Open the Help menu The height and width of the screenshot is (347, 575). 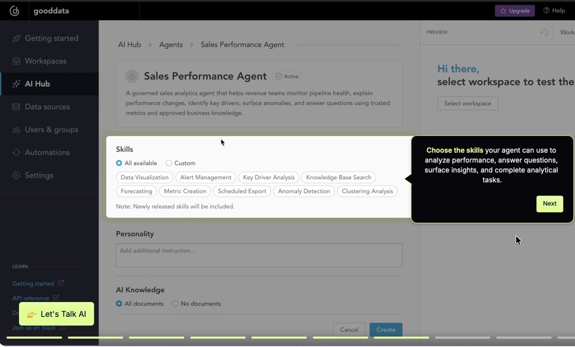tap(554, 11)
